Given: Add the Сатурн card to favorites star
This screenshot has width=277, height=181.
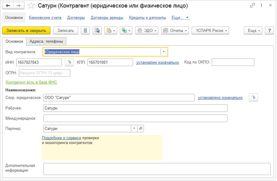Looking at the screenshot, I should [31, 6].
